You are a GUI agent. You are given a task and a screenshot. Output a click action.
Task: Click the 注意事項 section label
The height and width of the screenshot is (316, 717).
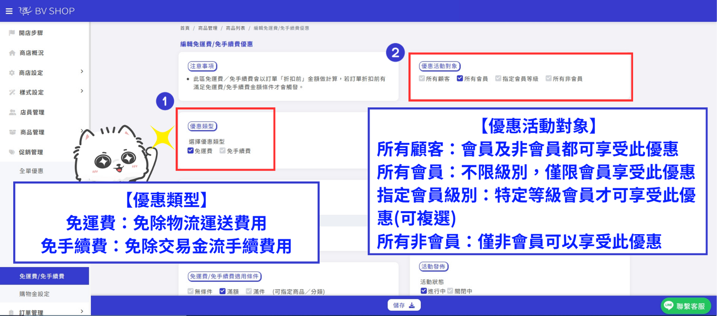click(202, 66)
